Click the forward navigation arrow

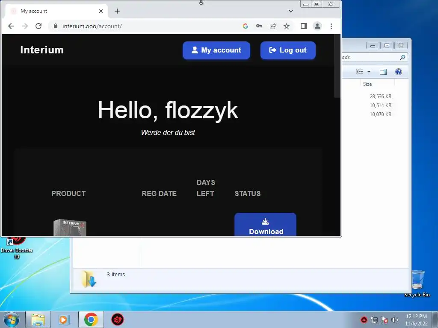tap(25, 26)
